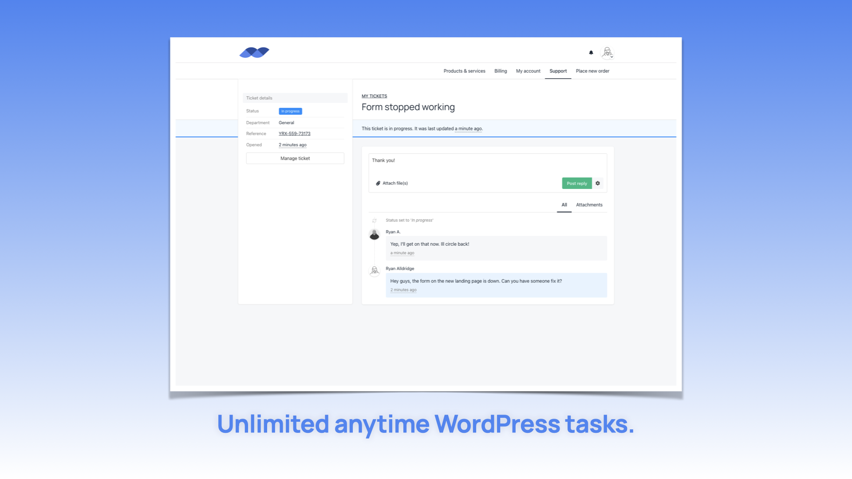
Task: Click the blue company logo
Action: tap(254, 52)
